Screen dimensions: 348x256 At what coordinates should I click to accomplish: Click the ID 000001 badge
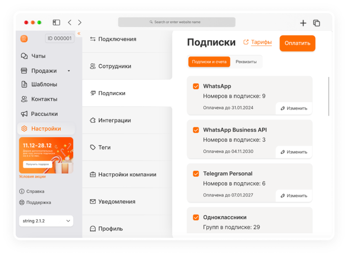59,38
